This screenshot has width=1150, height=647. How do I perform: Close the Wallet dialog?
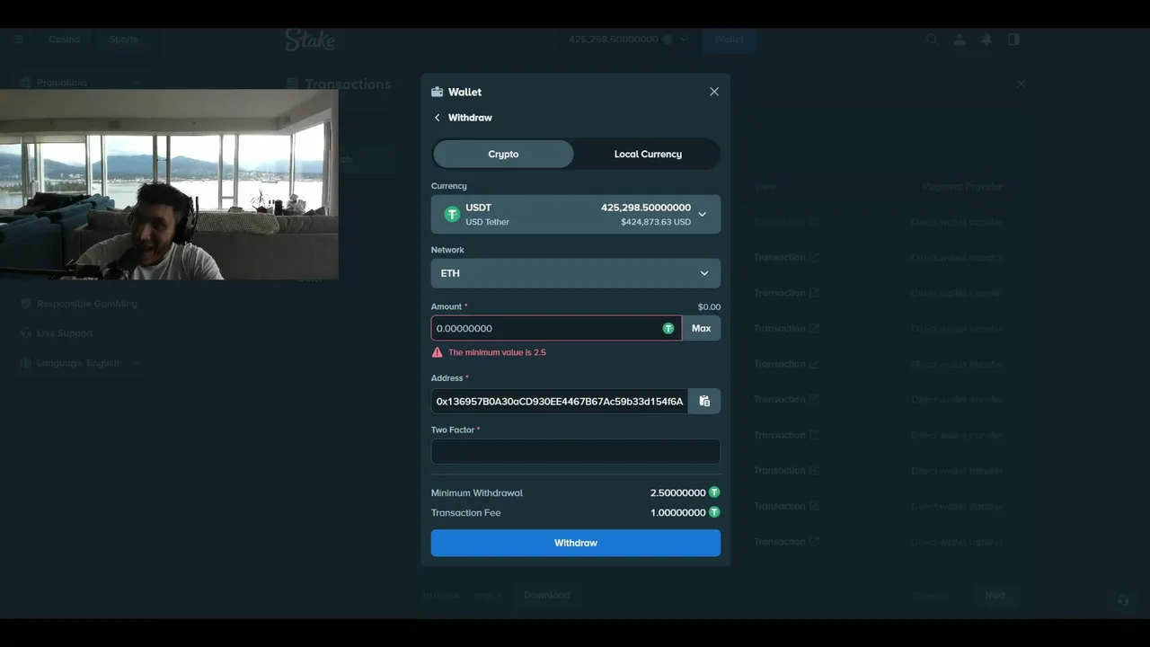pyautogui.click(x=714, y=92)
